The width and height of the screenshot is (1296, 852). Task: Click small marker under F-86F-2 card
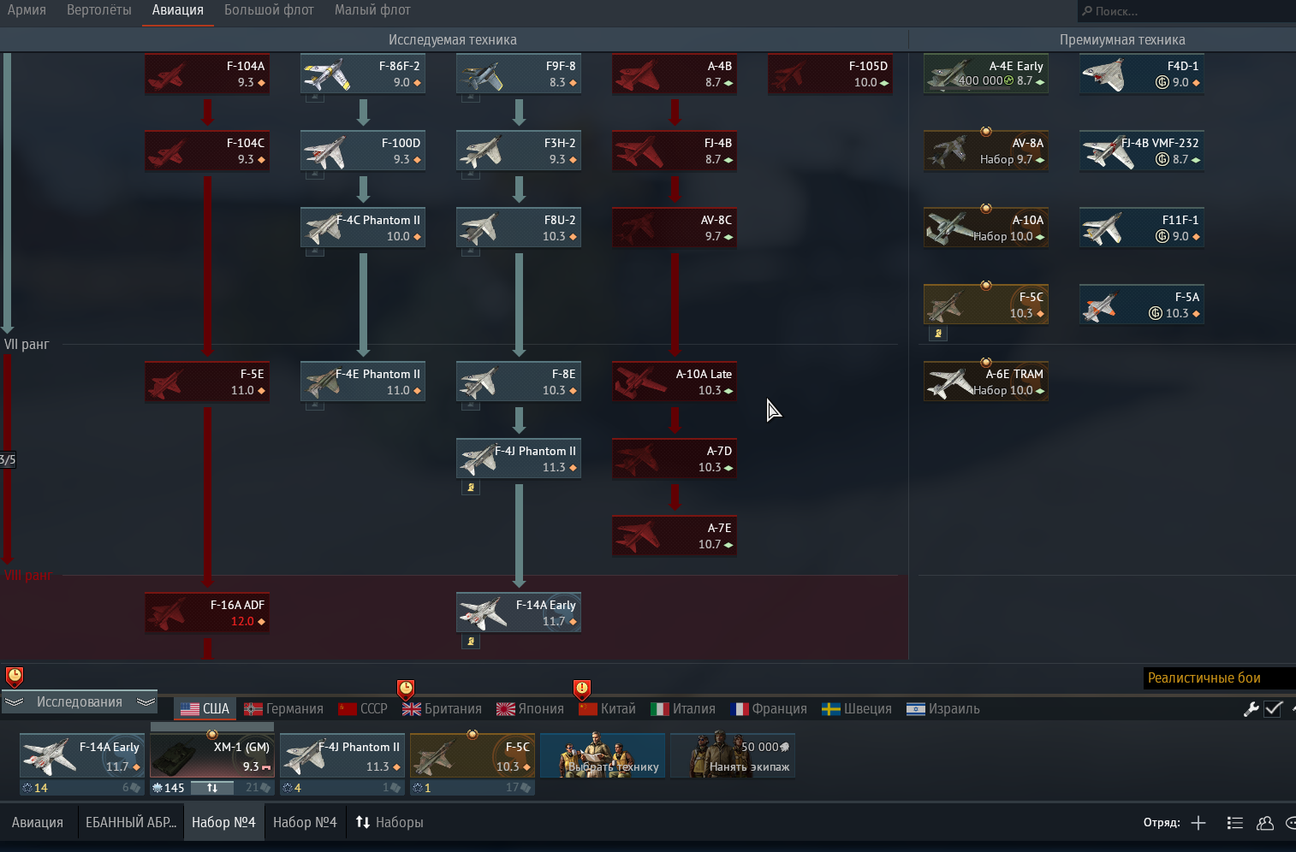[x=315, y=98]
